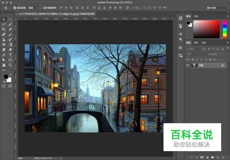This screenshot has height=160, width=230.
Task: Select the Smudge tool
Action: click(x=4, y=50)
